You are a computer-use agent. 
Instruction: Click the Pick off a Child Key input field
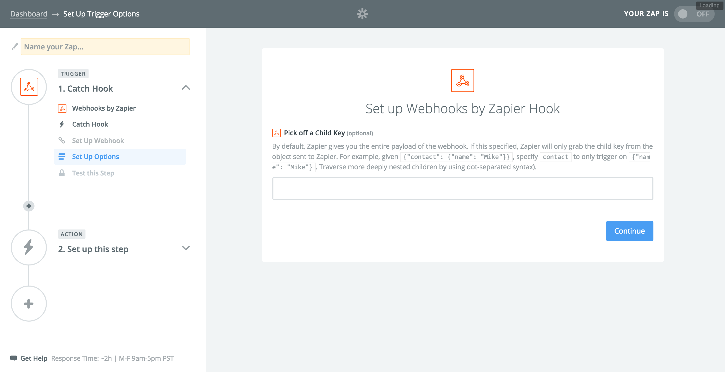click(x=462, y=188)
